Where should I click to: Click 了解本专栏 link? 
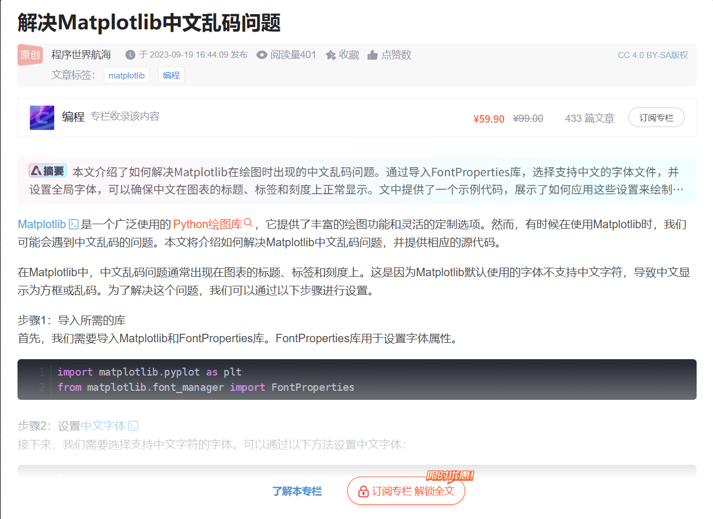(x=297, y=491)
